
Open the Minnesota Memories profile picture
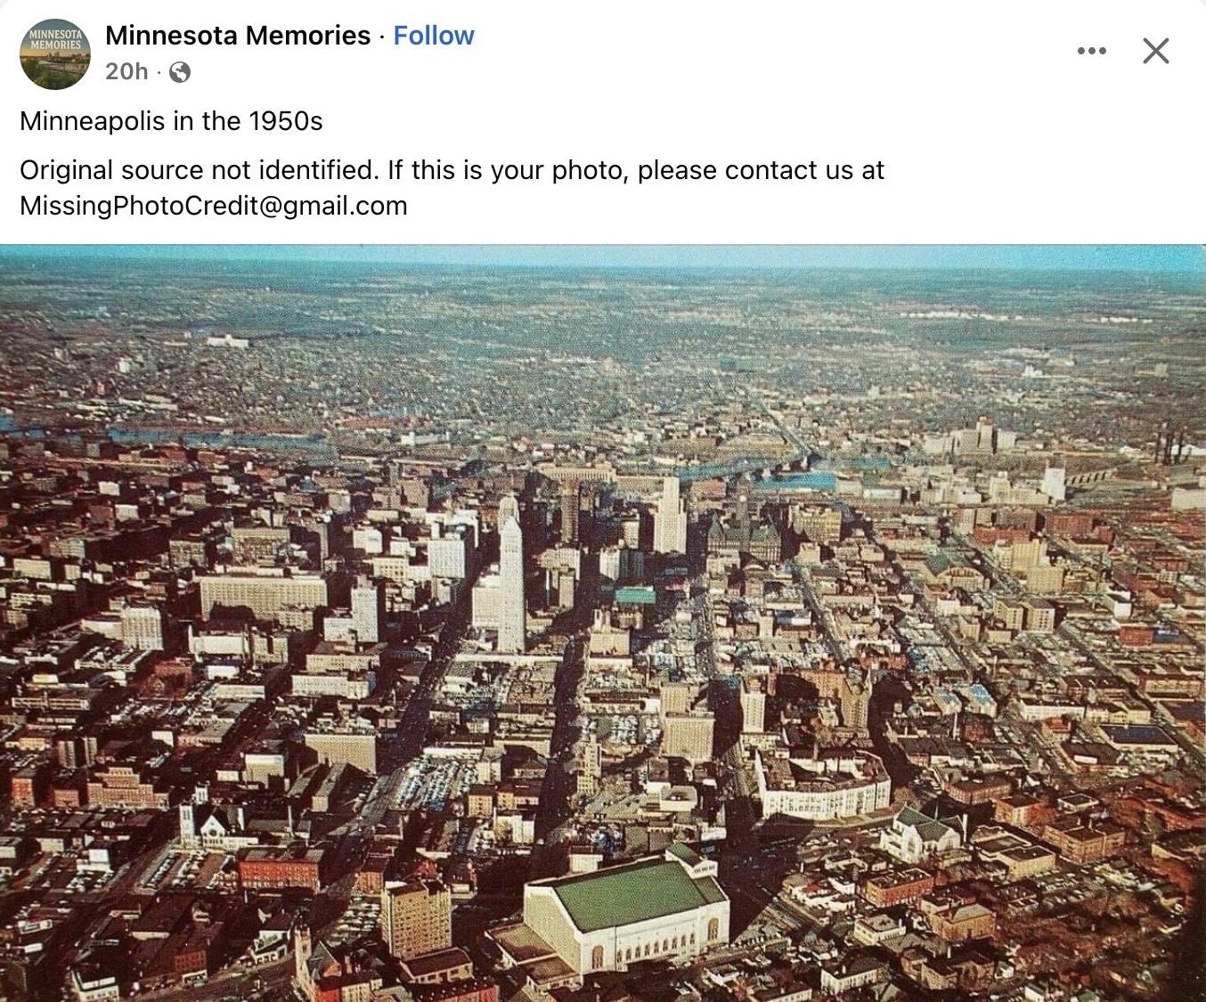tap(55, 53)
